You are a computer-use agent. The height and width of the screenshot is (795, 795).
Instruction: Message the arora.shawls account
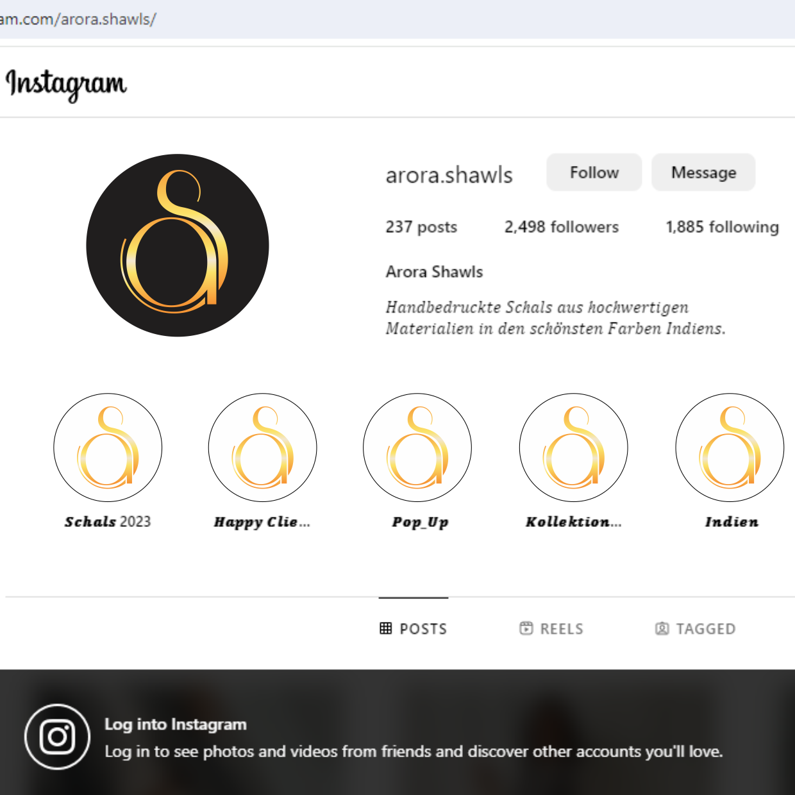pos(703,172)
